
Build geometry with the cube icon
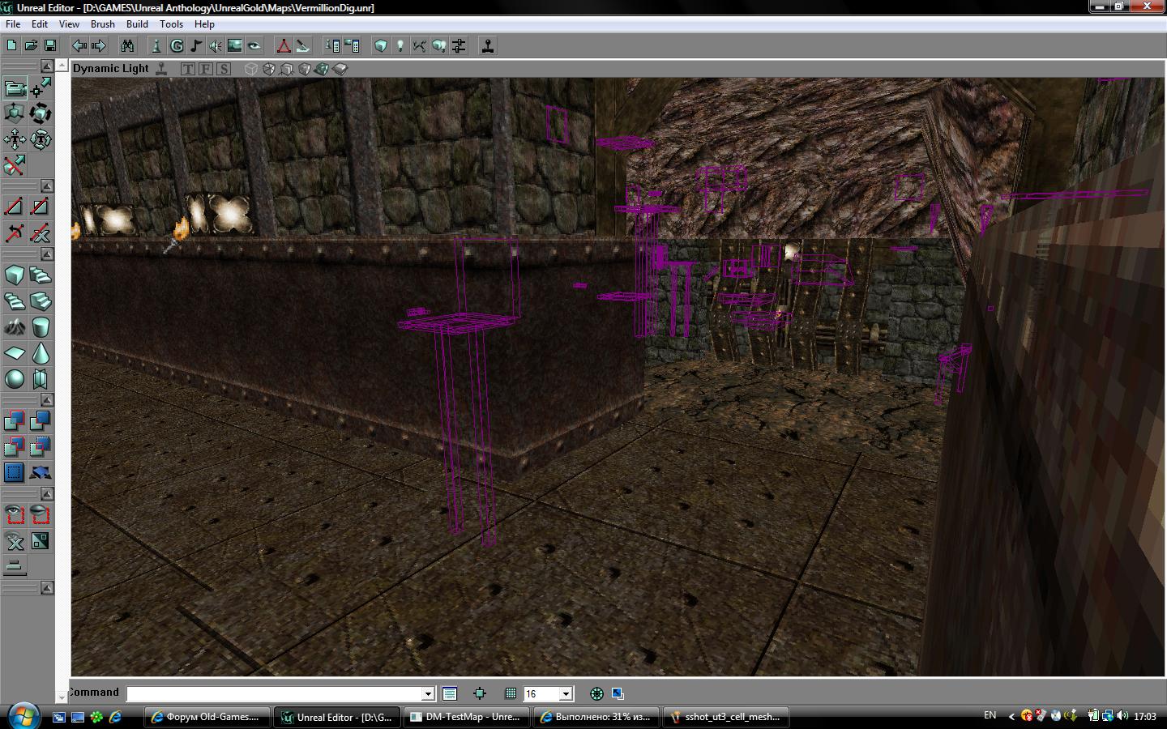[x=381, y=46]
